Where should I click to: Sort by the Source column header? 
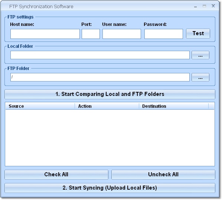tap(40, 106)
